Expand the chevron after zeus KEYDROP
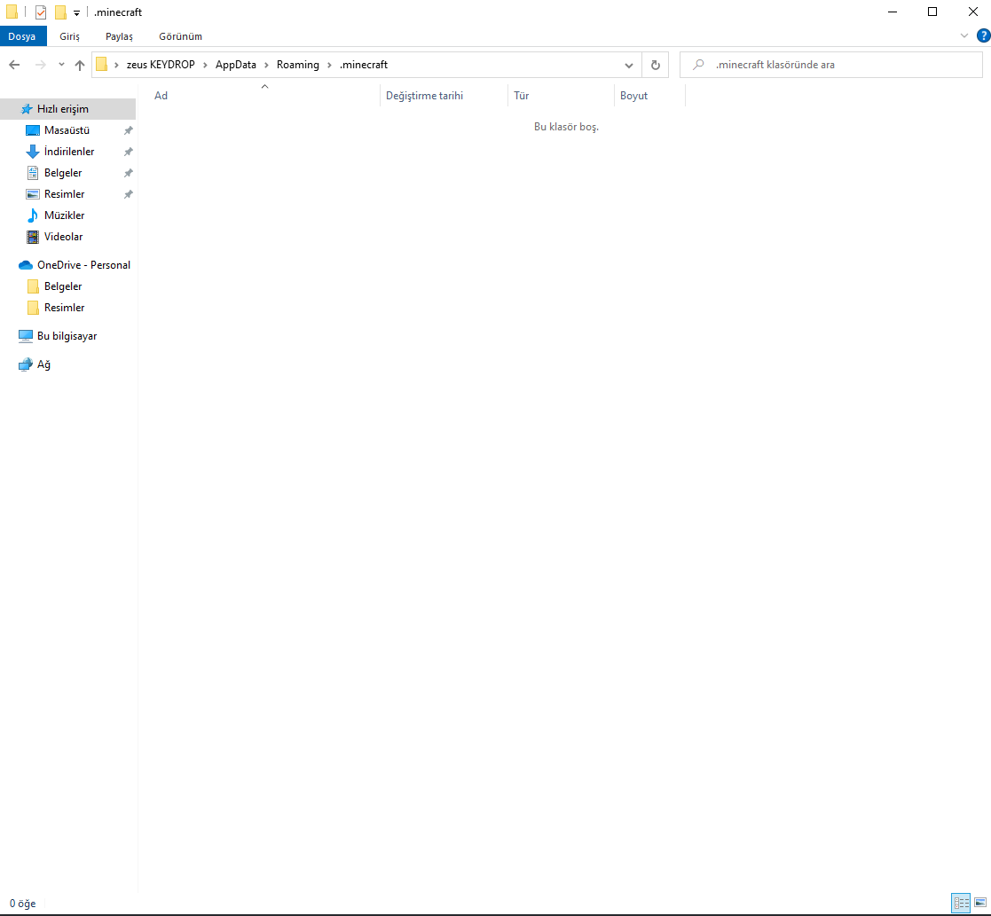991x916 pixels. pos(206,65)
